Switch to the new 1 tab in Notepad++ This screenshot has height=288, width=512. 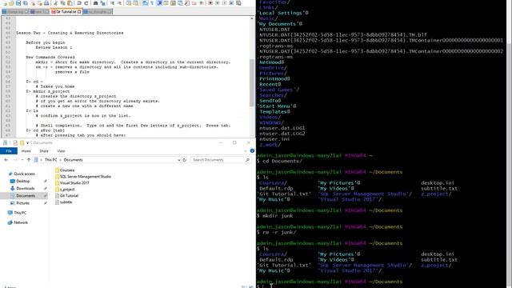39,12
